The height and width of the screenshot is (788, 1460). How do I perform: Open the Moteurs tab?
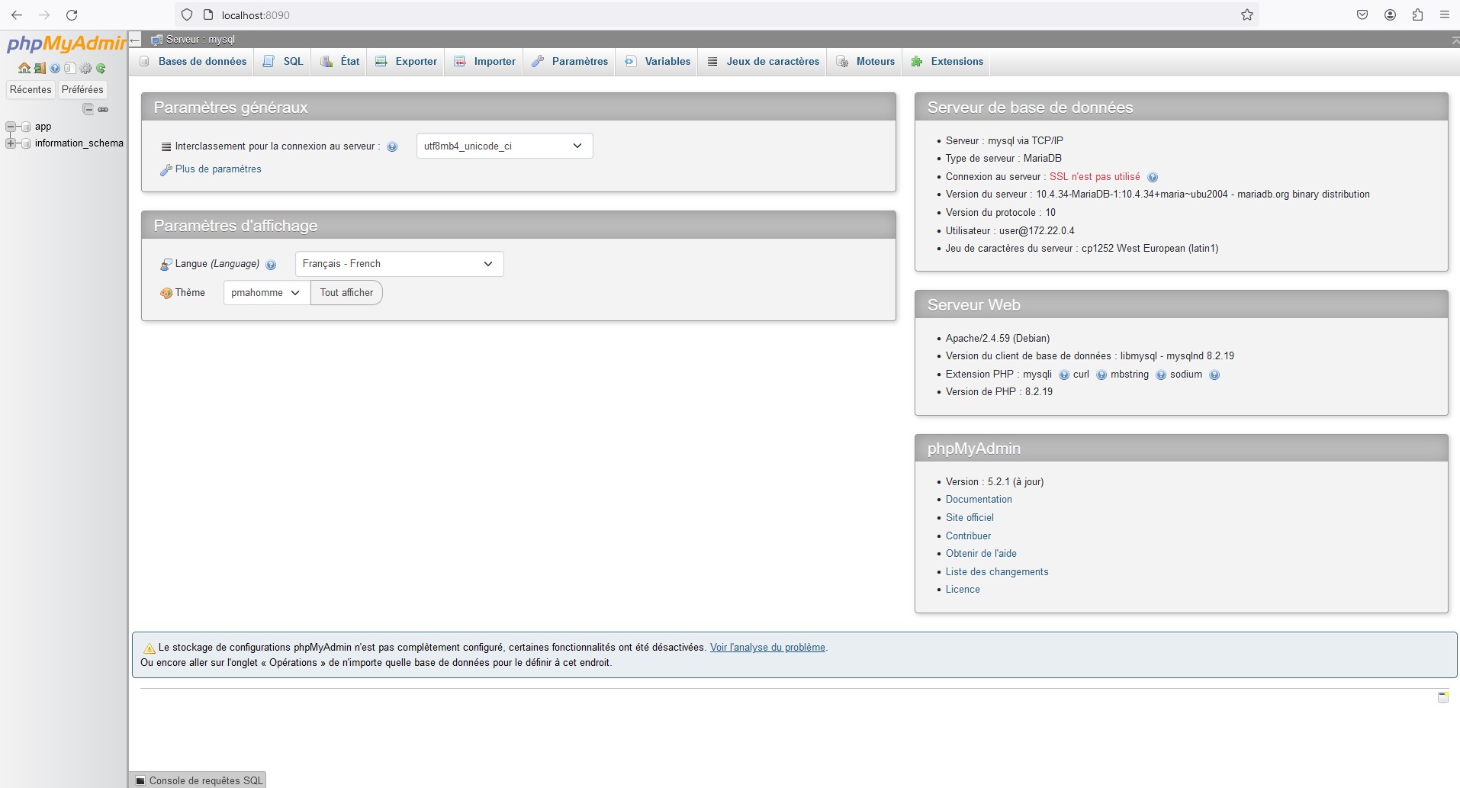[865, 62]
